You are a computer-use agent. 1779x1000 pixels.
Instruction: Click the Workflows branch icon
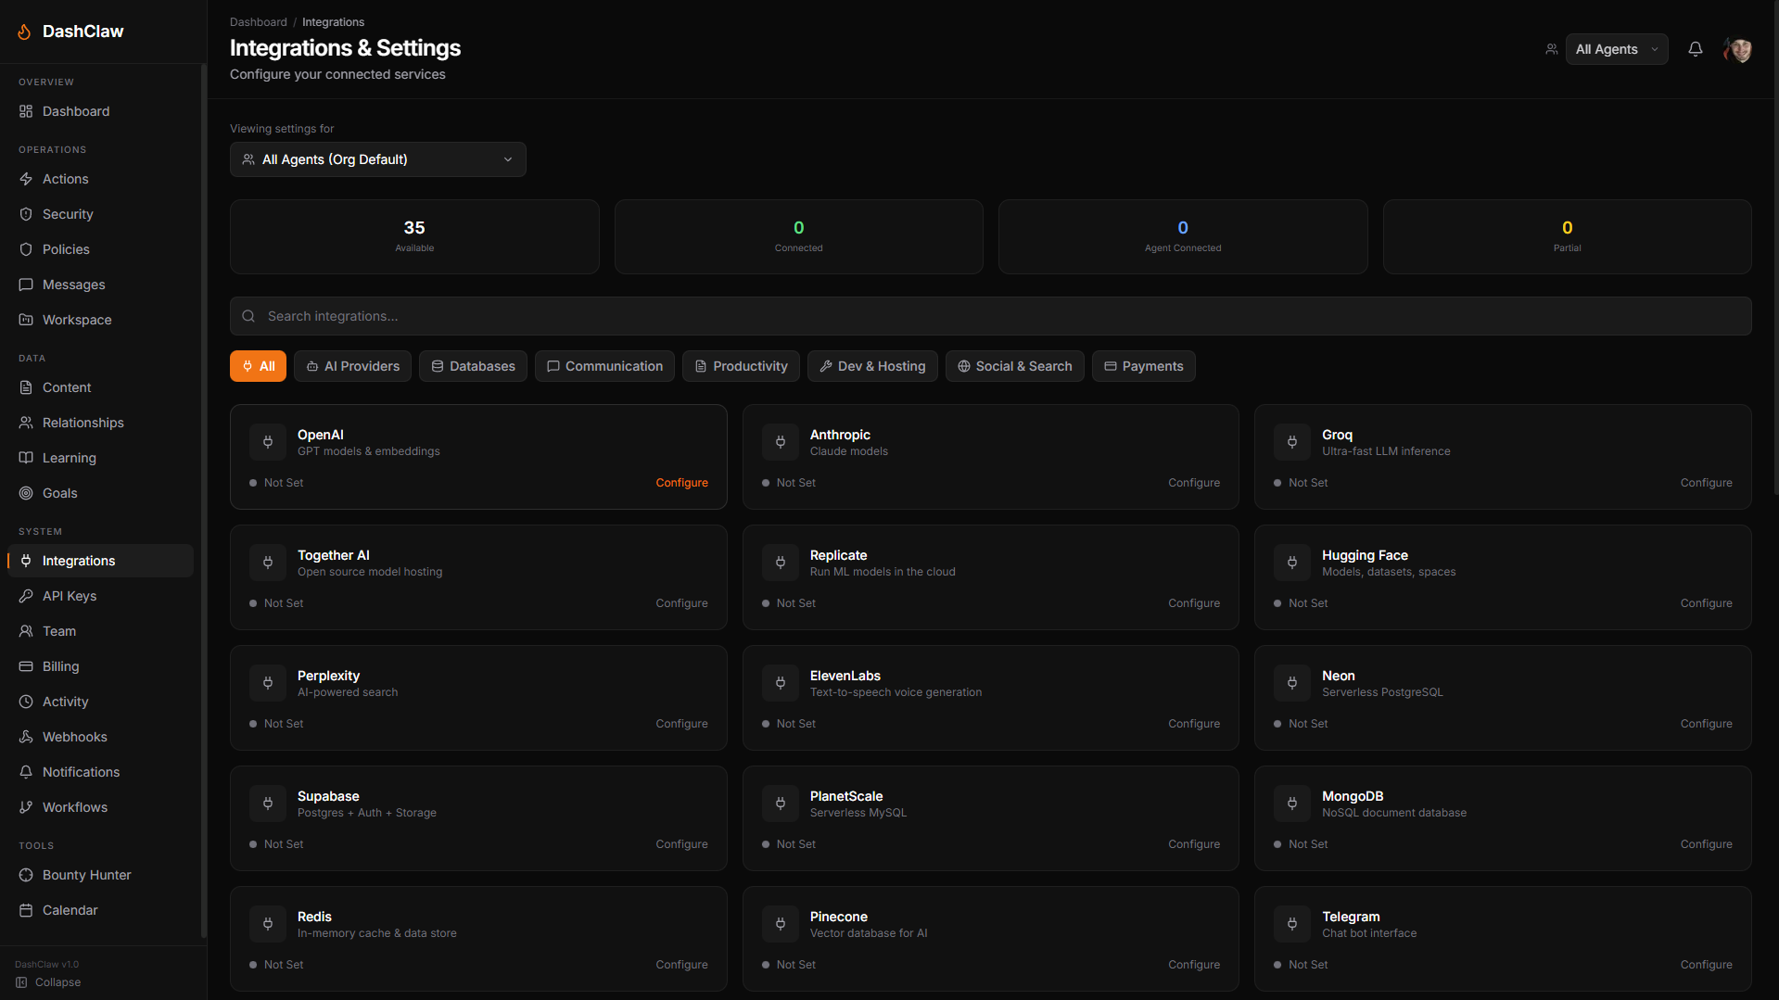[26, 807]
